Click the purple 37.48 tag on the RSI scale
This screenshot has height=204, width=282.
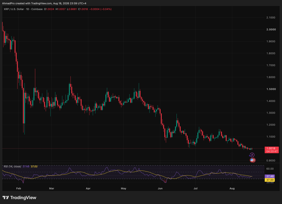click(x=270, y=176)
